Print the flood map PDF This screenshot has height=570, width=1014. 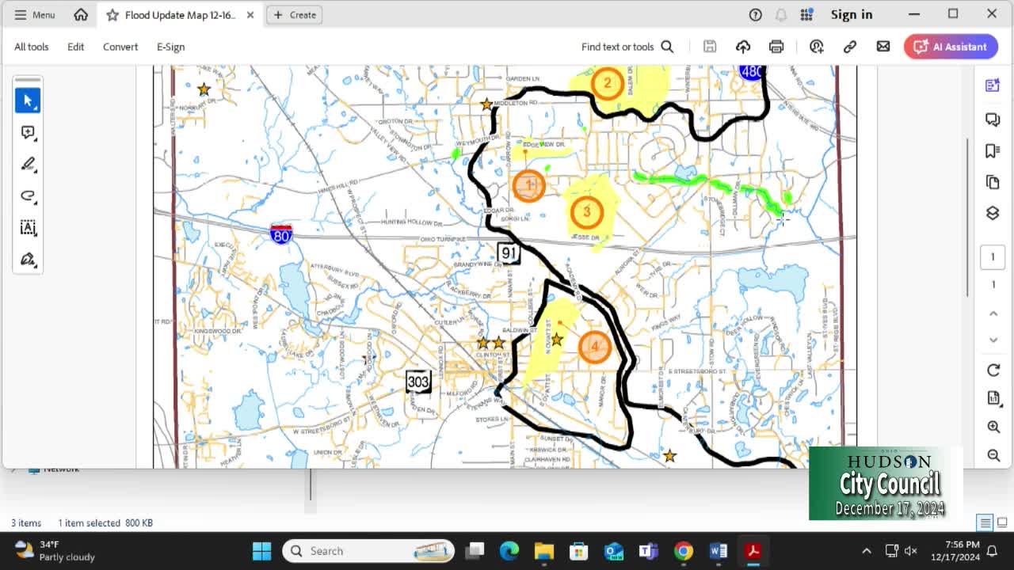point(776,46)
